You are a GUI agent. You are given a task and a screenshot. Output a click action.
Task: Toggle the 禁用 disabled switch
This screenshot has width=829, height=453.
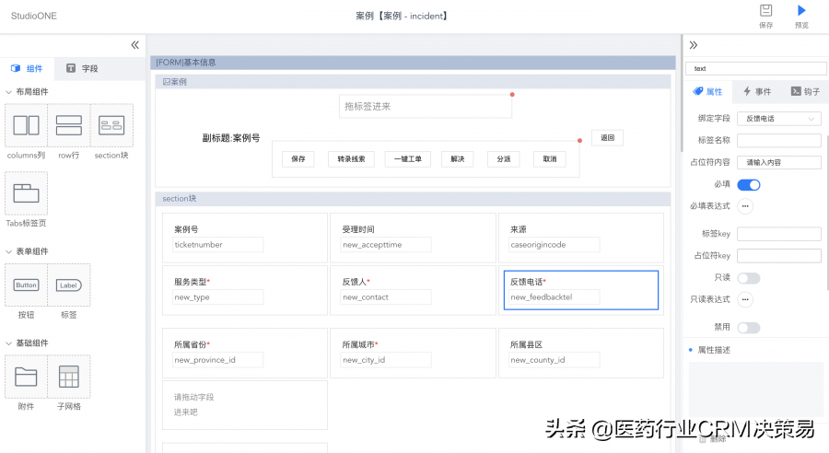[x=749, y=328]
